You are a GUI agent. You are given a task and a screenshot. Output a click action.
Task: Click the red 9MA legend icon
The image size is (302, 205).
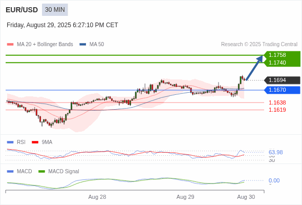35,142
